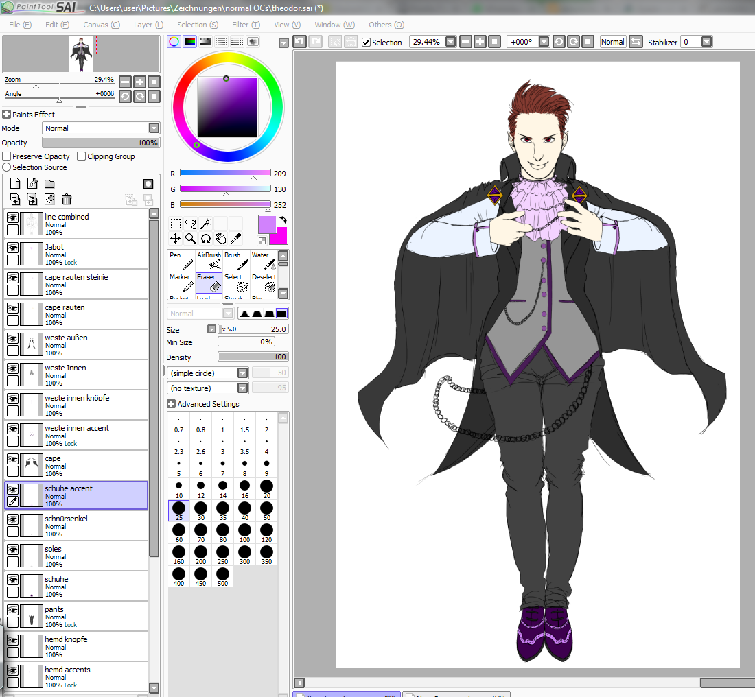Click the magenta secondary color swatch
Viewport: 755px width, 697px height.
[279, 235]
